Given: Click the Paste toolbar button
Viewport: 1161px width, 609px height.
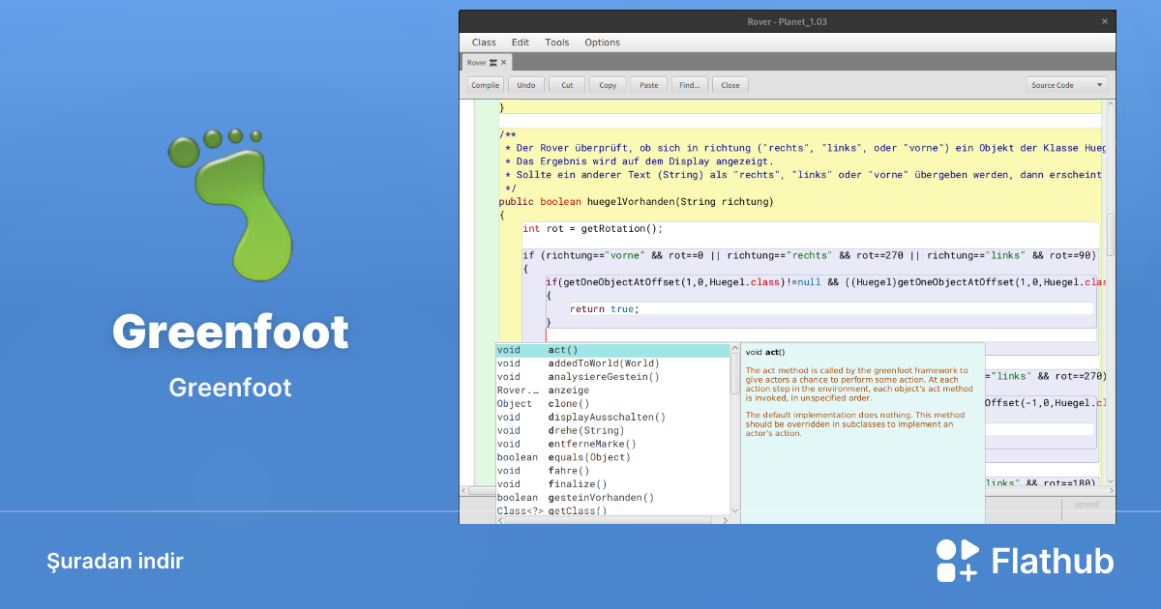Looking at the screenshot, I should [648, 85].
